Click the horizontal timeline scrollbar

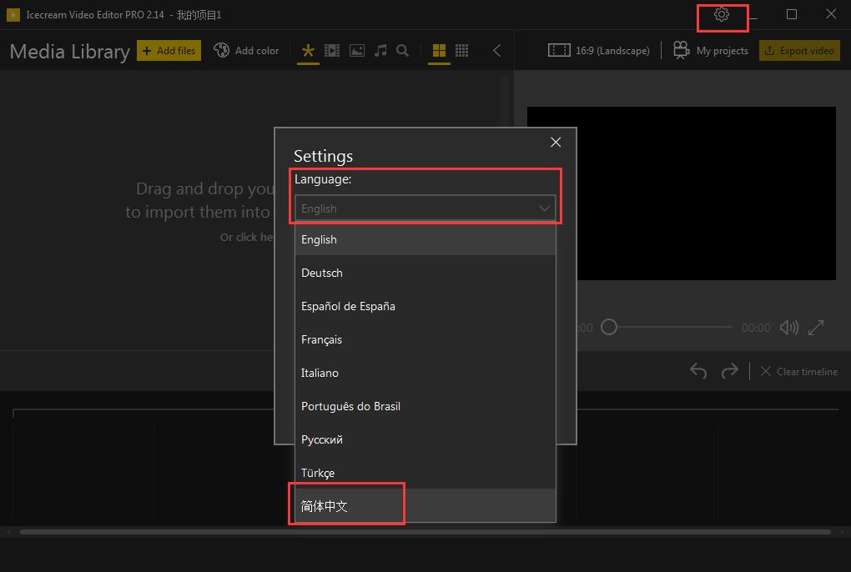tap(425, 532)
